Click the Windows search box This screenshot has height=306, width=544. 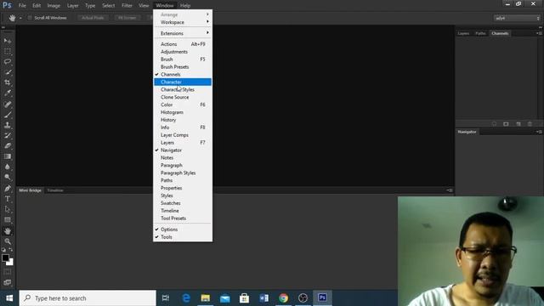pyautogui.click(x=88, y=298)
